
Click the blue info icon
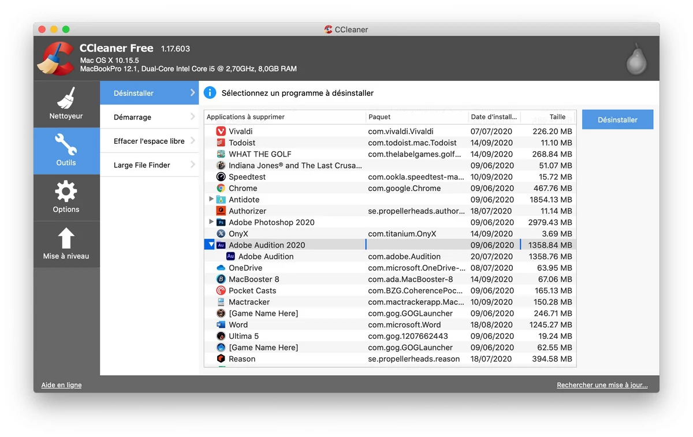pos(210,93)
